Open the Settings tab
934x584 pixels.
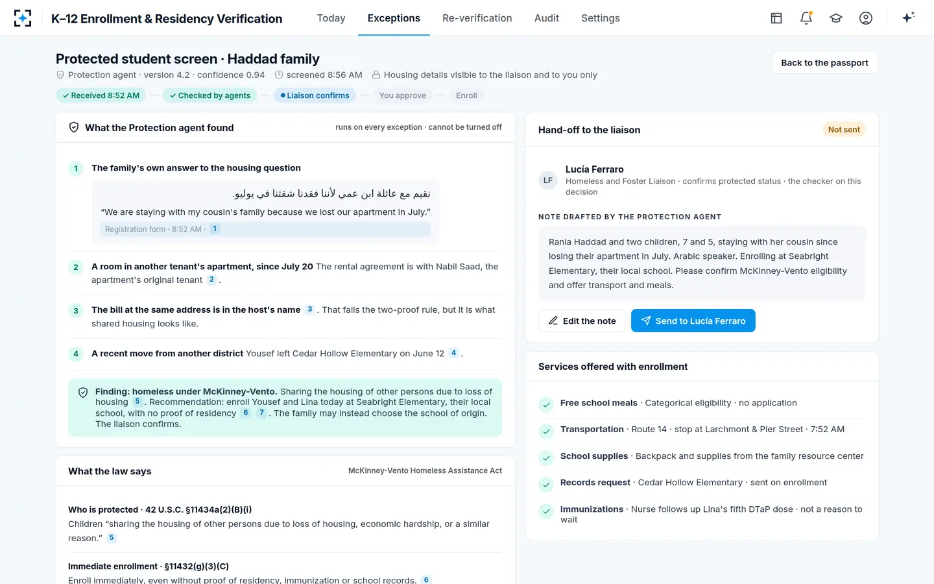[601, 18]
